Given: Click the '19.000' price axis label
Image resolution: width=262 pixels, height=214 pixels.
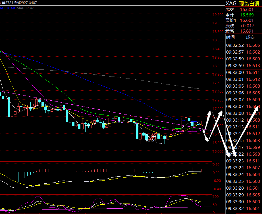Looking at the screenshot, I should 218,23.
